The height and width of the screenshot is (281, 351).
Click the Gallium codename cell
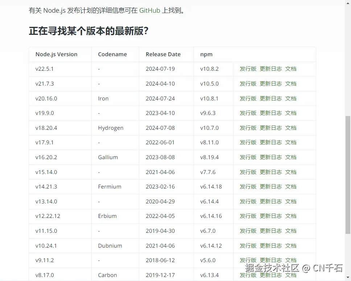[115, 157]
